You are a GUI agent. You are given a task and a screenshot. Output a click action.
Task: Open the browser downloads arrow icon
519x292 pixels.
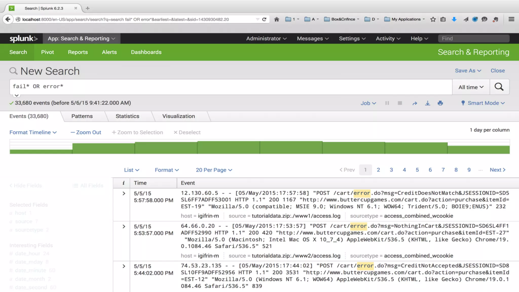[454, 19]
